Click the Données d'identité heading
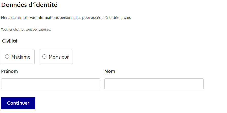This screenshot has width=227, height=113. tap(29, 5)
